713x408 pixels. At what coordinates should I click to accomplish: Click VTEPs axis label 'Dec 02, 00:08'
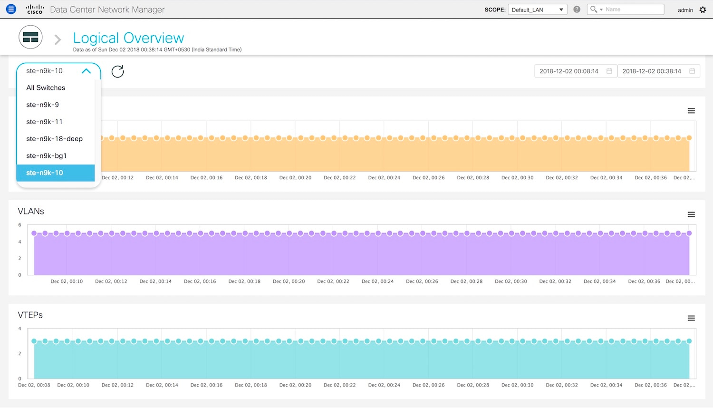[x=34, y=385]
